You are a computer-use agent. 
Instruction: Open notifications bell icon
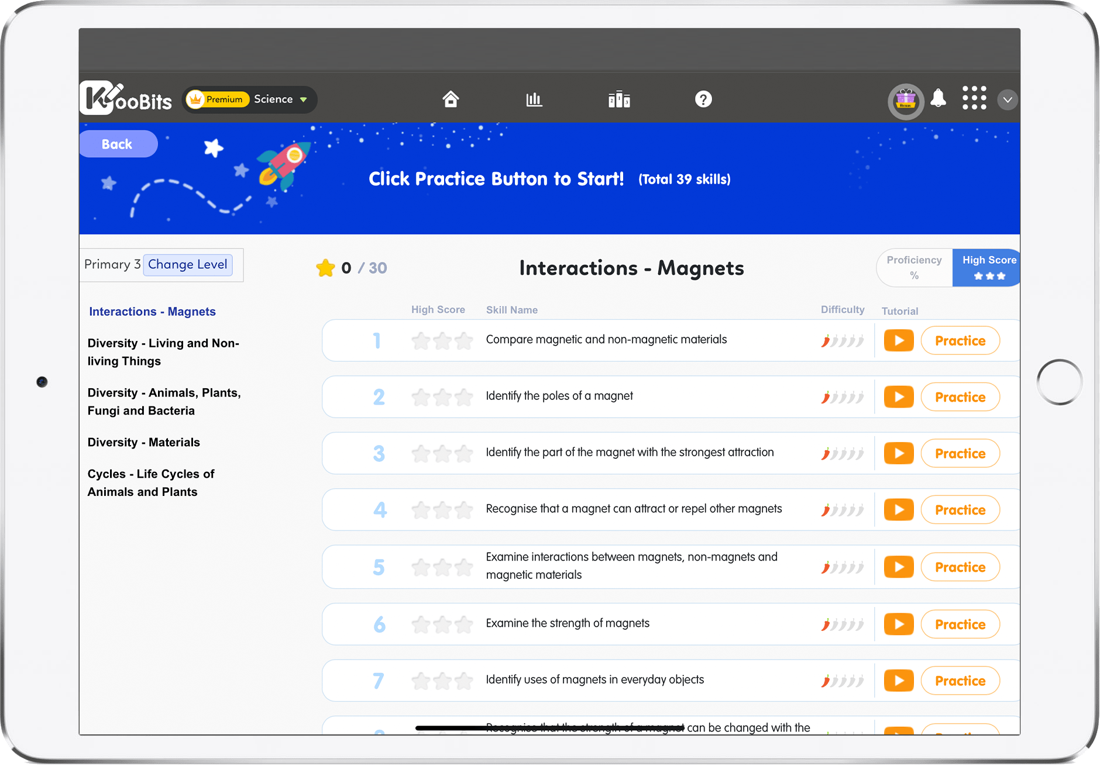pyautogui.click(x=939, y=98)
